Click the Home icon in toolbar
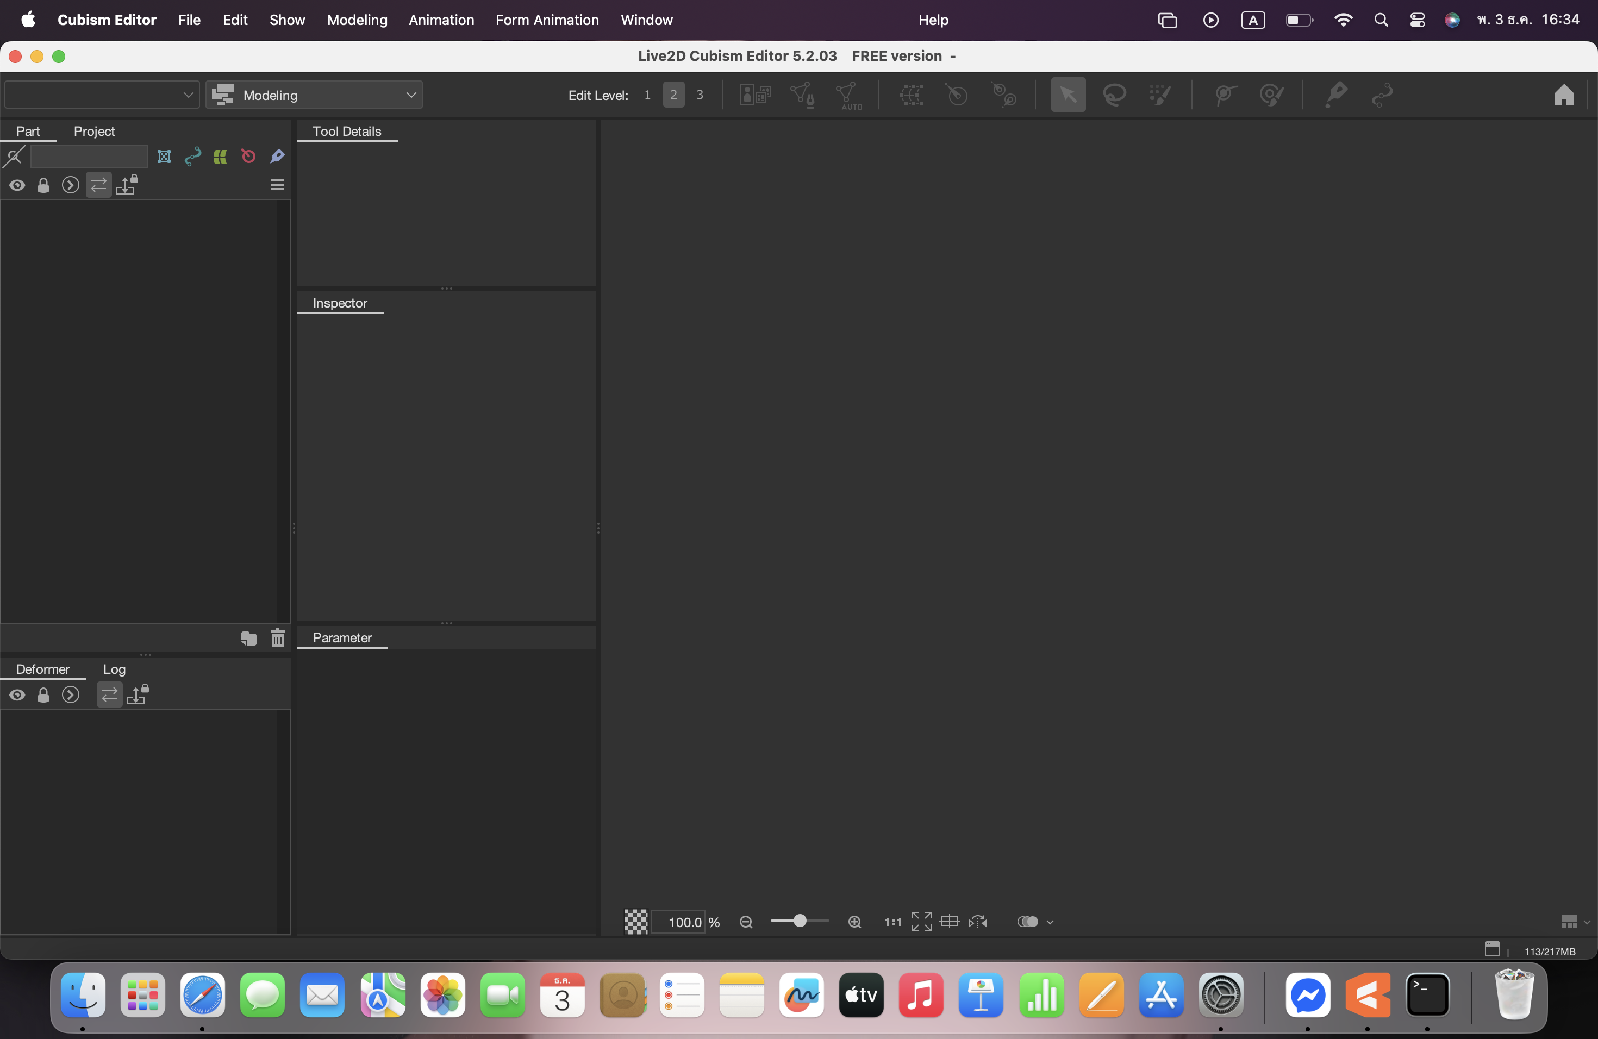 (1564, 95)
